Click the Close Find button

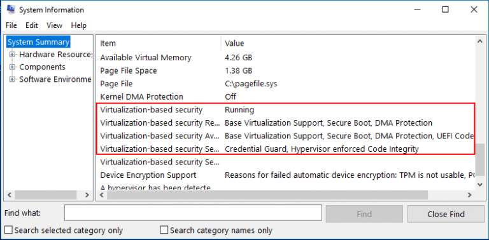[446, 214]
